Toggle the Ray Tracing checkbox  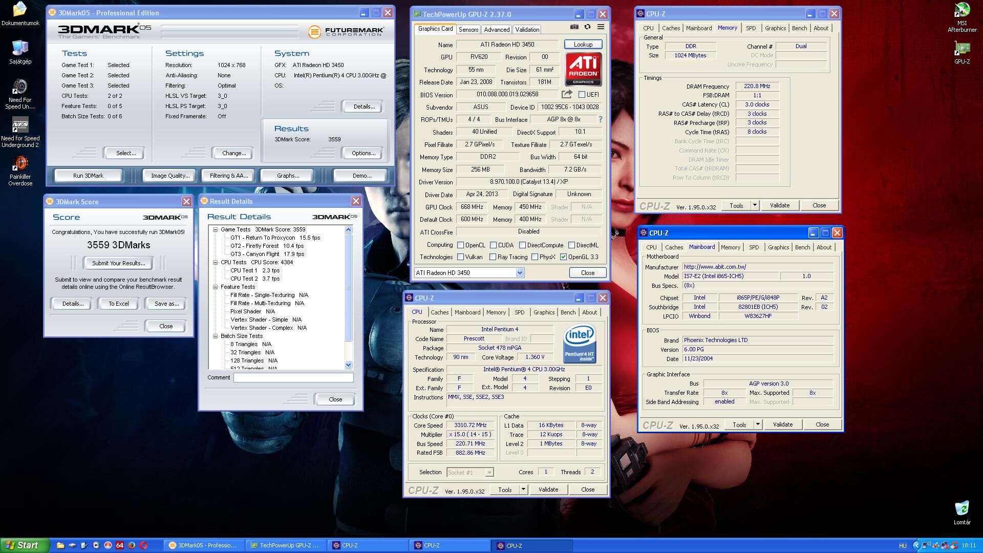493,257
